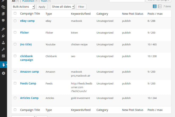Click the 'kitten' keyword cell

click(75, 33)
